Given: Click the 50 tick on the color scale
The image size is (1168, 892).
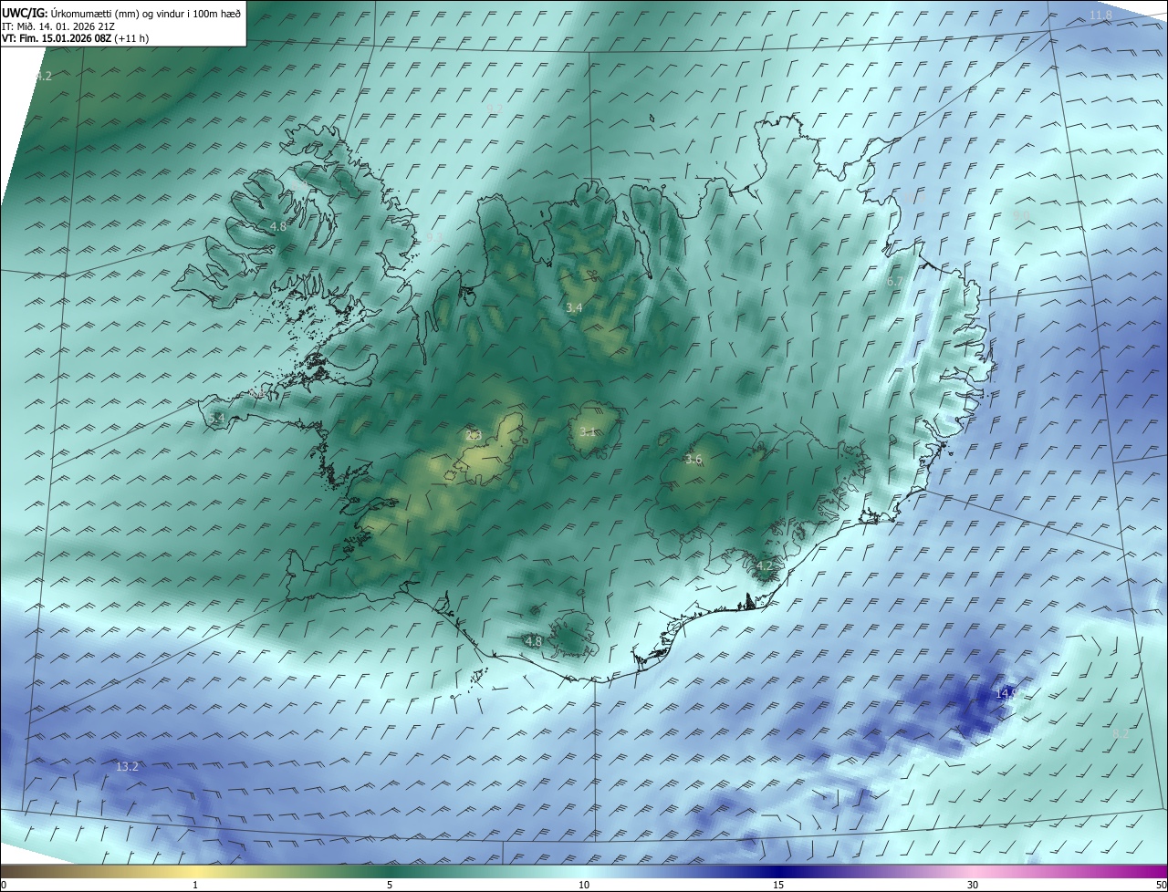Looking at the screenshot, I should (1161, 885).
